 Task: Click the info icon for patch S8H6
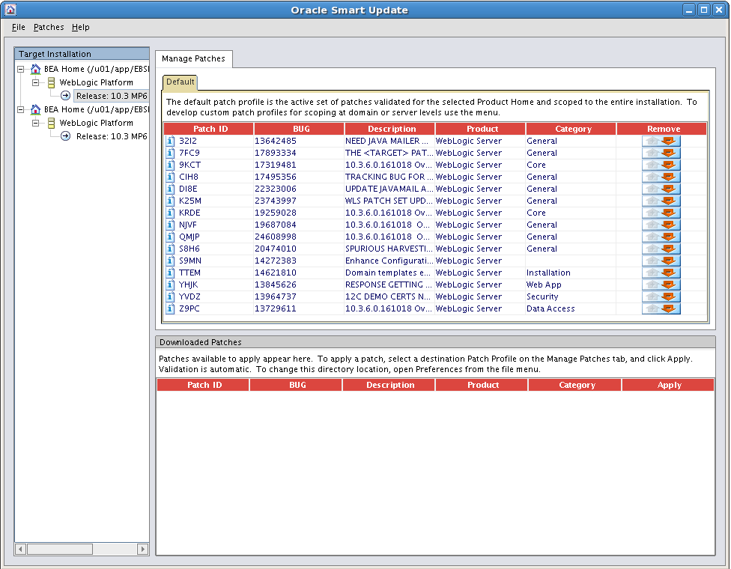click(x=171, y=249)
